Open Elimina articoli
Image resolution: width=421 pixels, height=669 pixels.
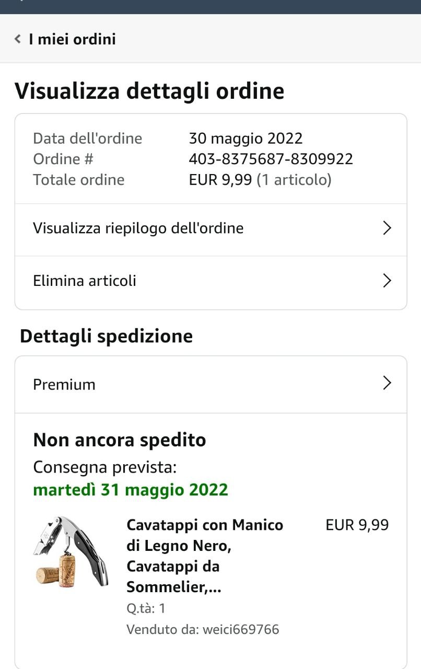210,281
